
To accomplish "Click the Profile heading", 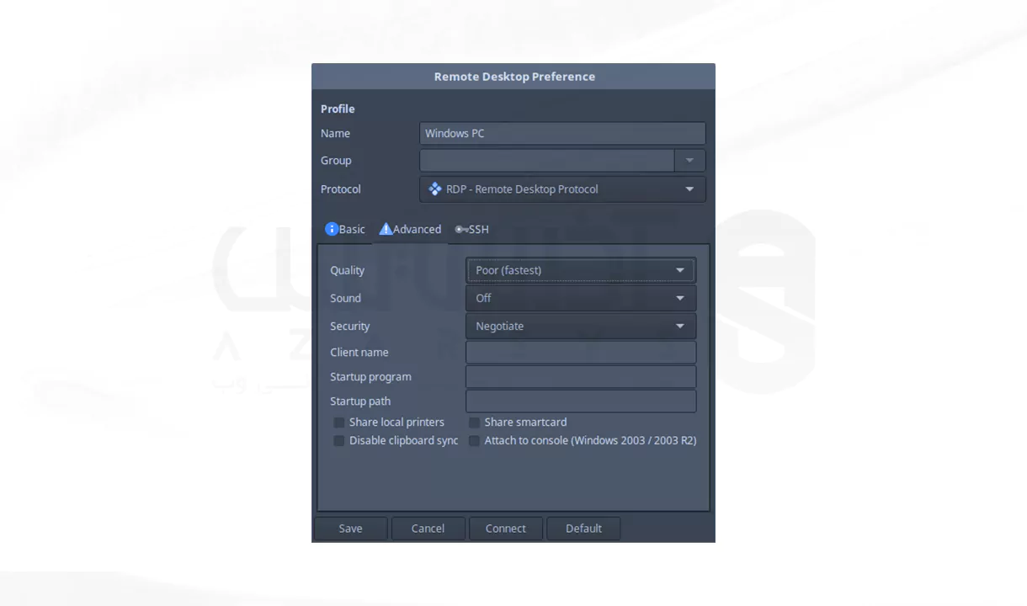I will (338, 109).
